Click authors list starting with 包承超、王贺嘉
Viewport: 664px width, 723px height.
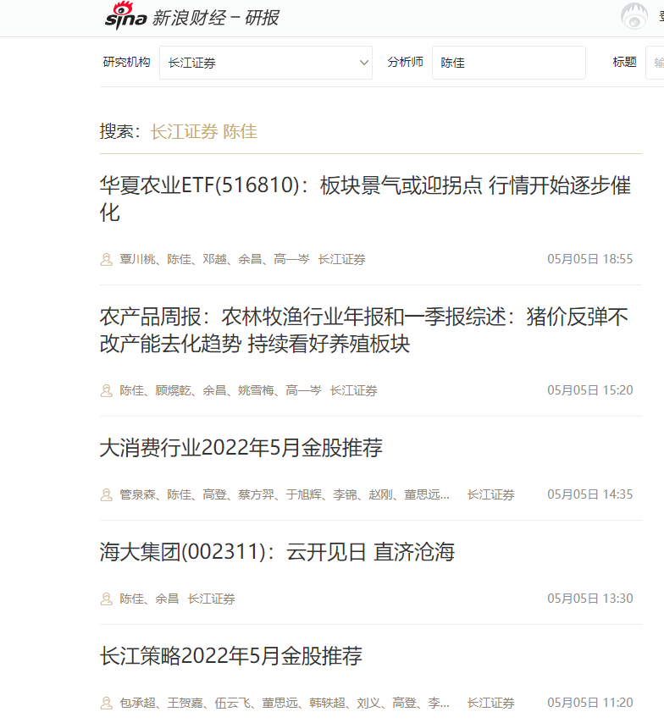click(x=285, y=704)
